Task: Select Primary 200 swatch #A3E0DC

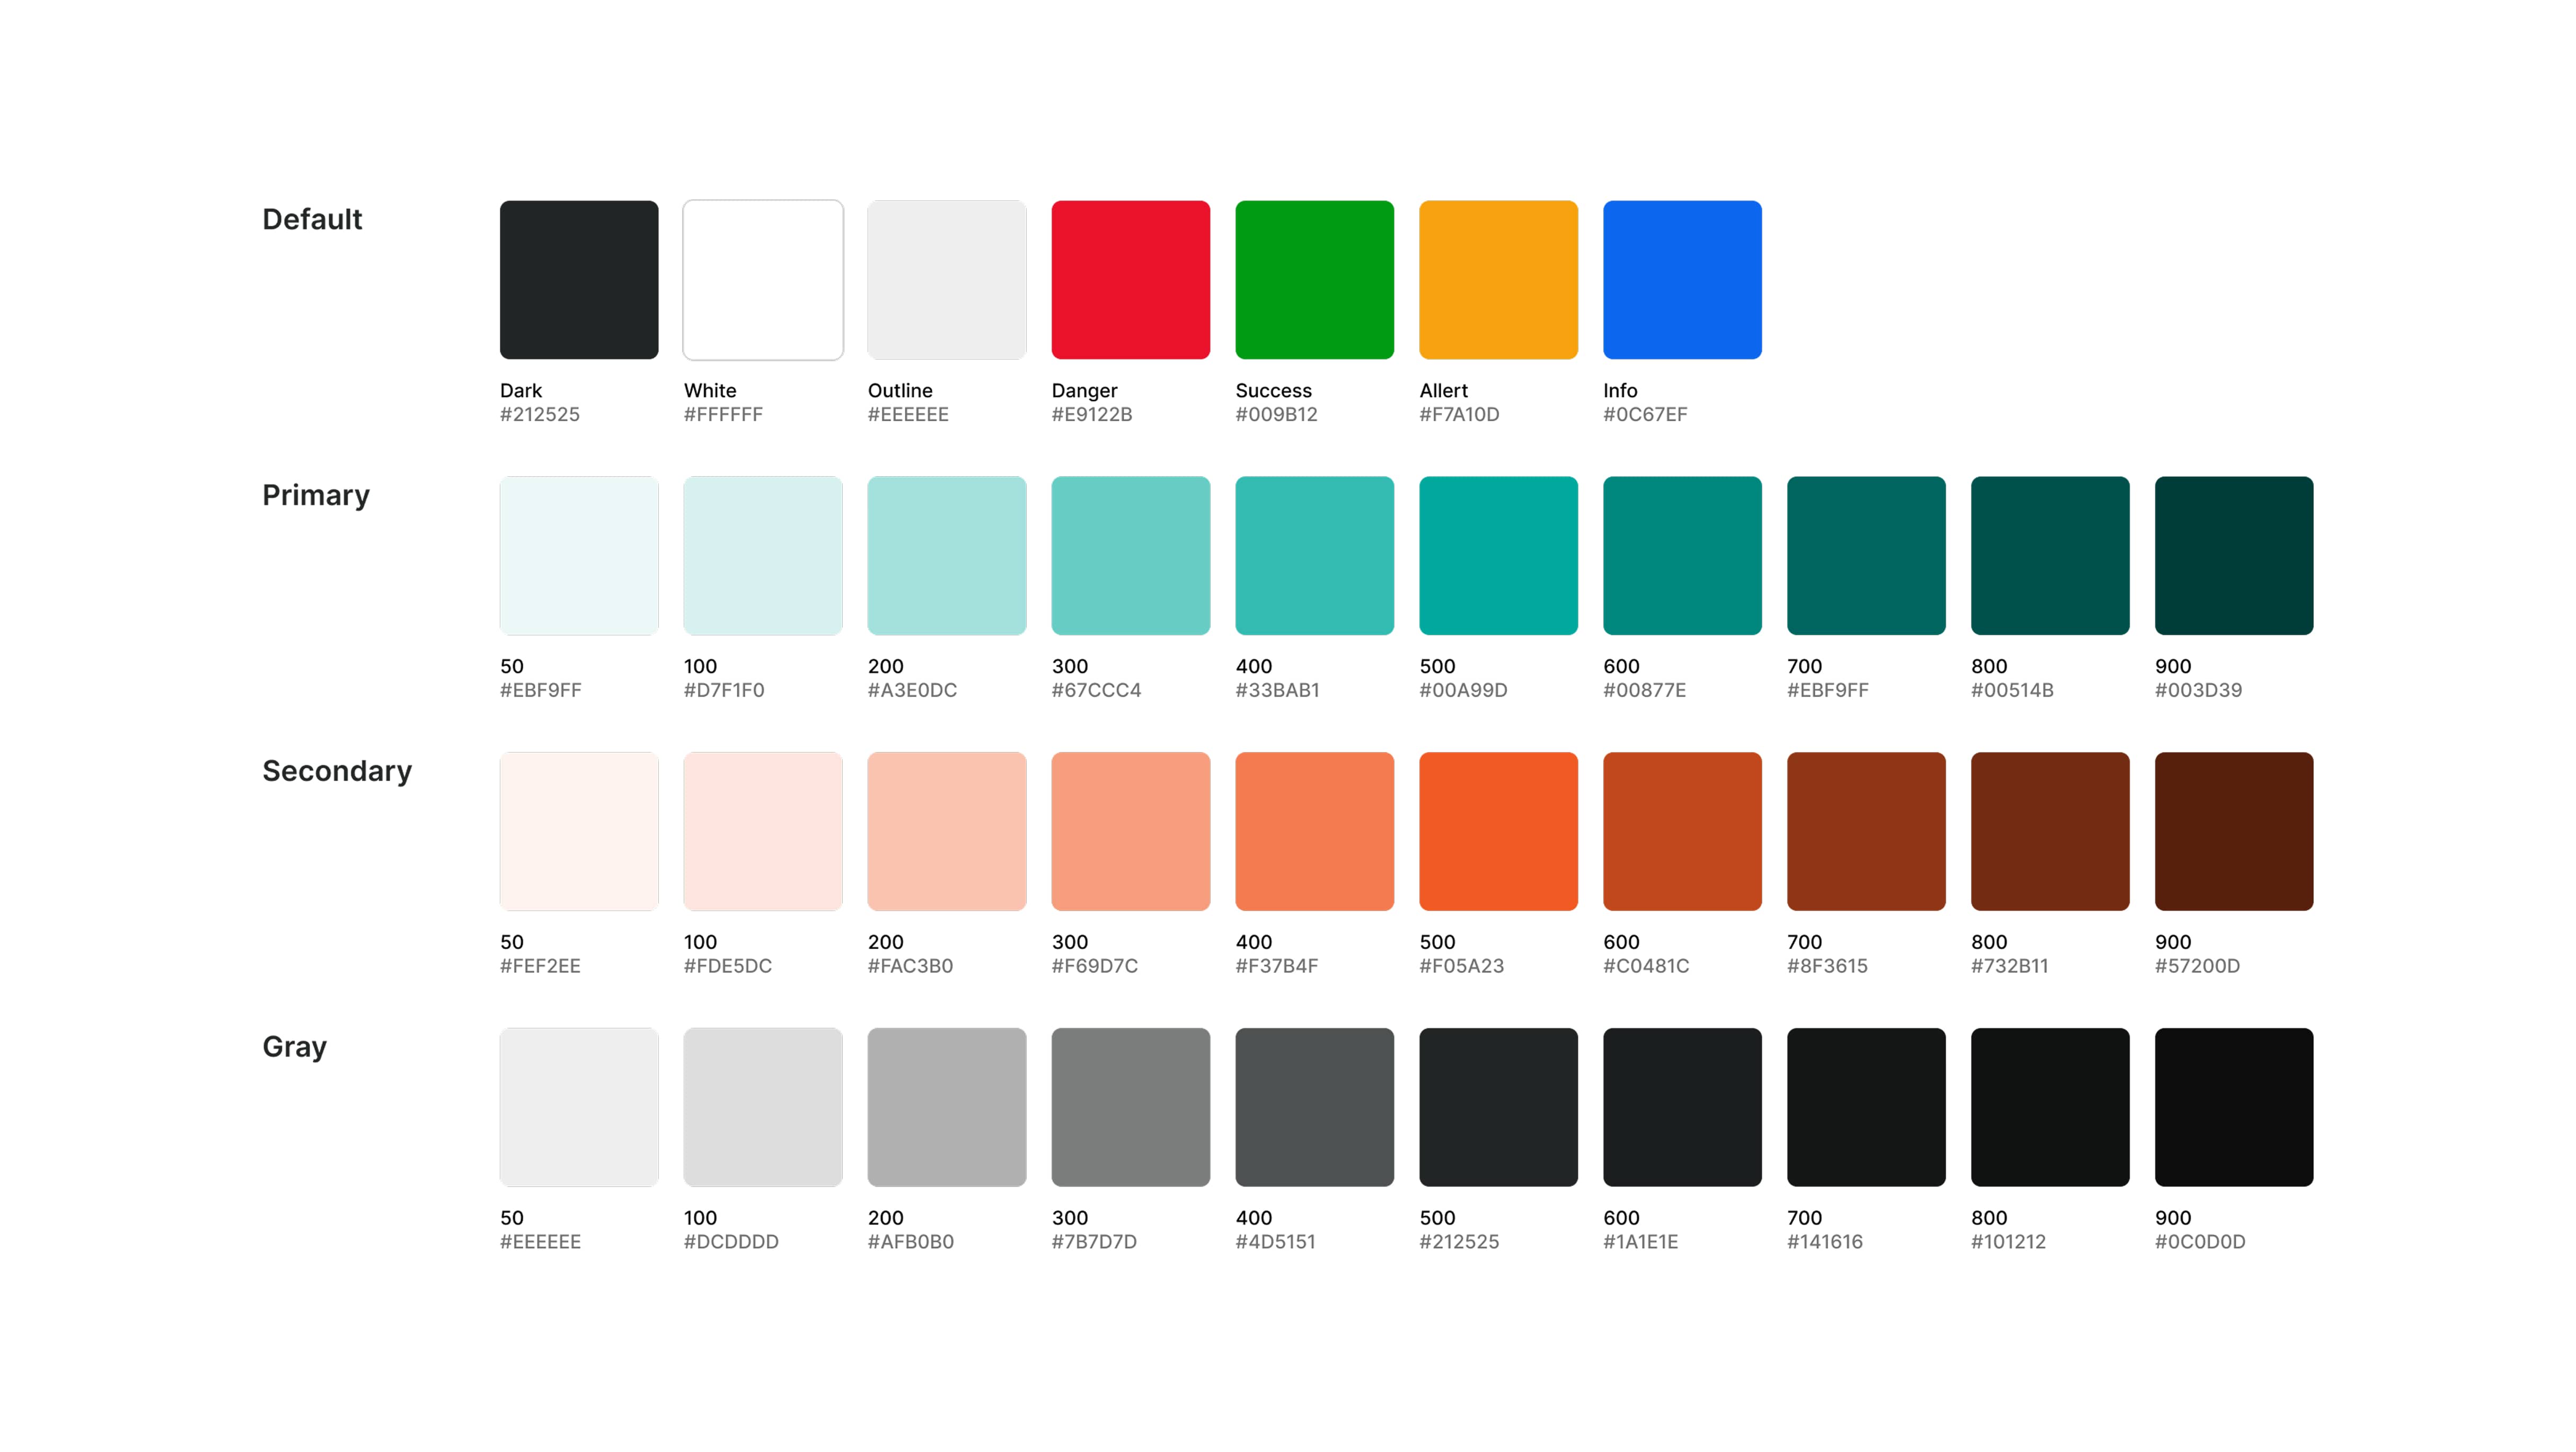Action: coord(947,556)
